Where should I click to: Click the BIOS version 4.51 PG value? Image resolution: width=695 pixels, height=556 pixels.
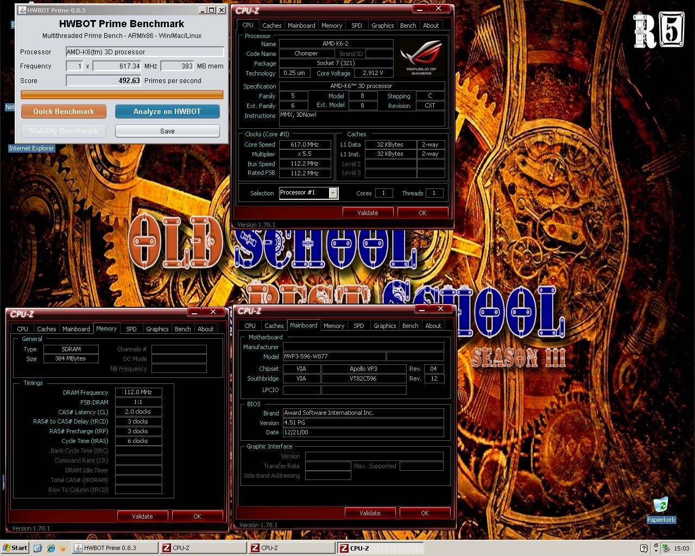(363, 422)
